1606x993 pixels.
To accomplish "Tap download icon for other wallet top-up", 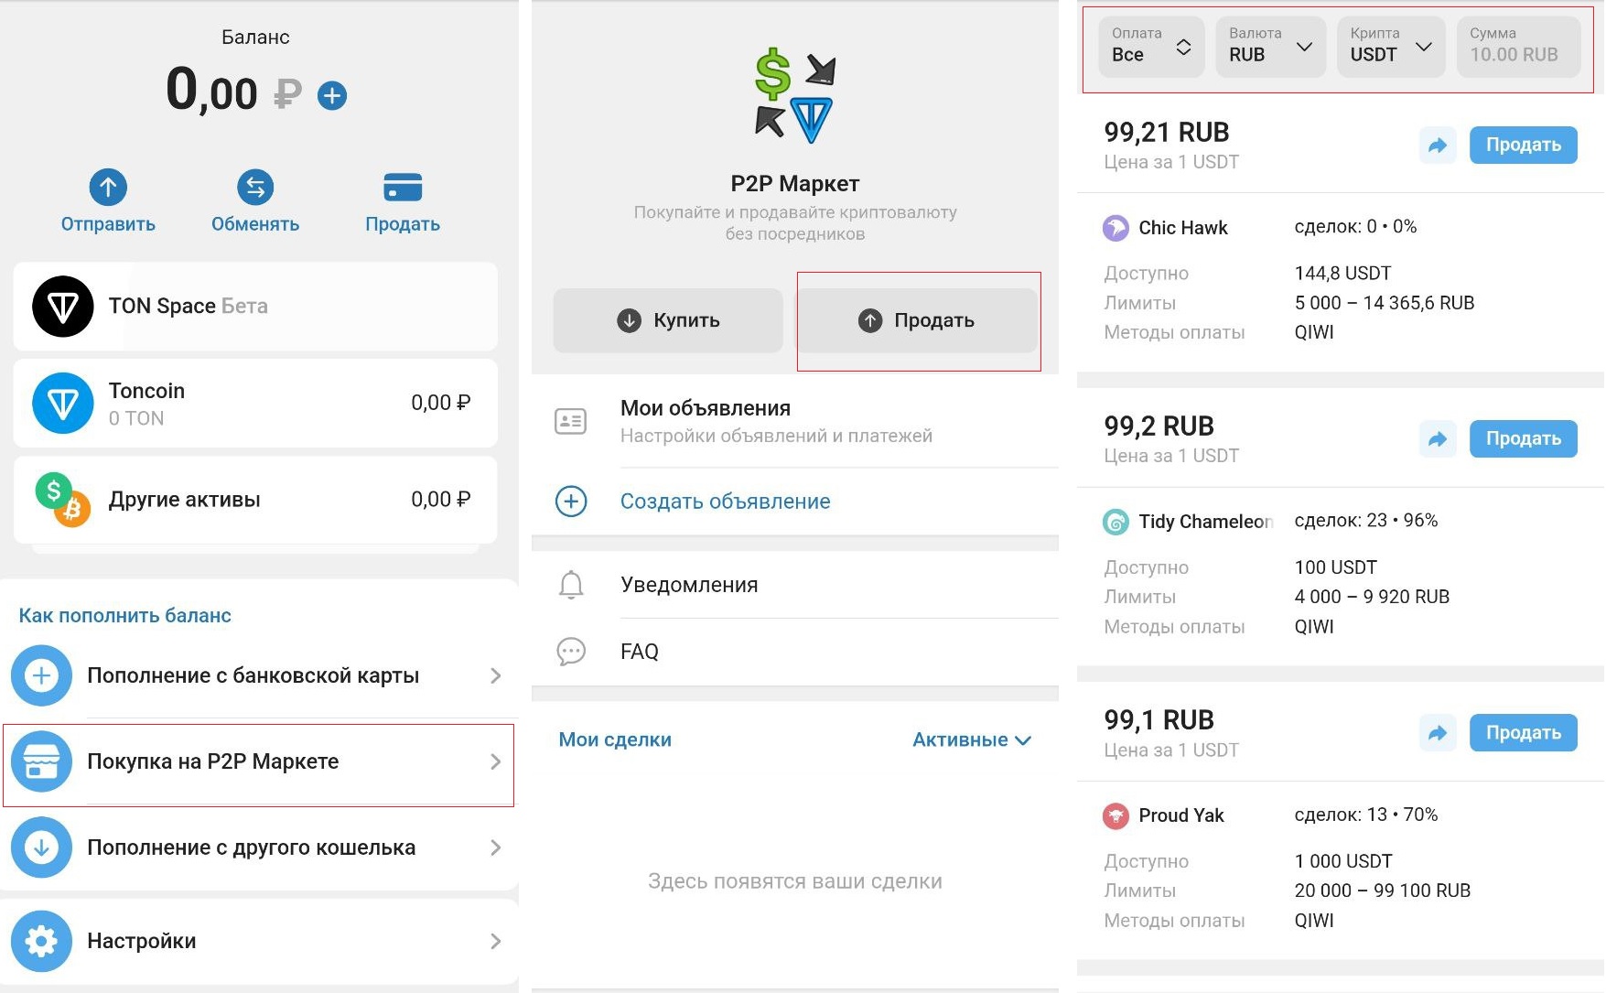I will click(41, 847).
